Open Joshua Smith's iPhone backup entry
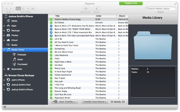This screenshot has height=112, width=180. (22, 90)
